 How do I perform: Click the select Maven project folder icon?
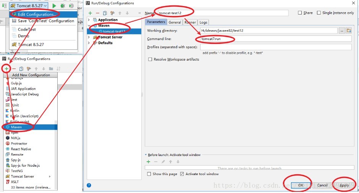pyautogui.click(x=349, y=31)
